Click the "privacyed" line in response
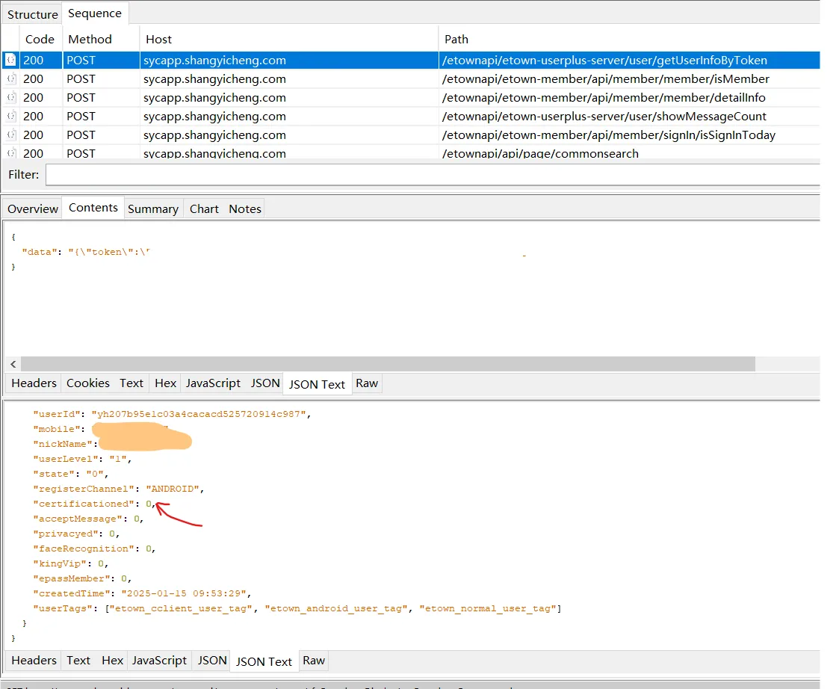The image size is (836, 689). click(x=76, y=534)
